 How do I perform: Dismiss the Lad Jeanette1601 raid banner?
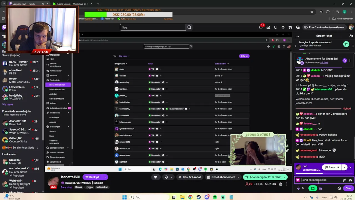point(350,167)
